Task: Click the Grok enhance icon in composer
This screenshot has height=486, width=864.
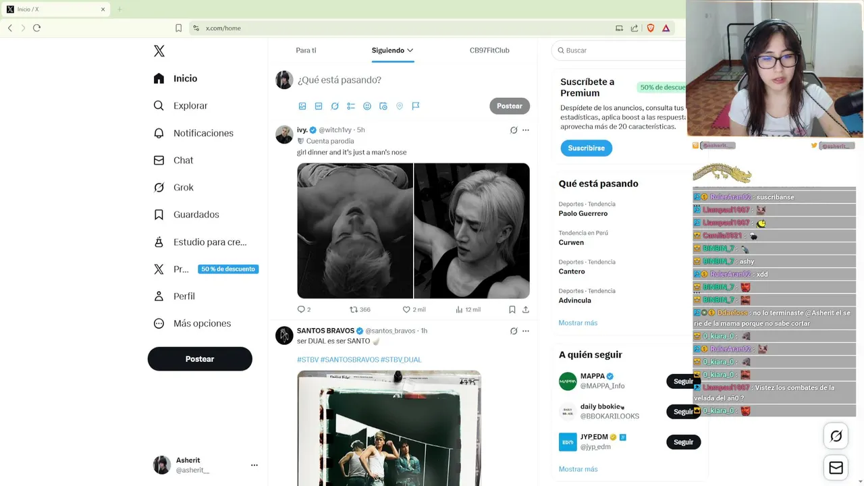Action: (x=335, y=106)
